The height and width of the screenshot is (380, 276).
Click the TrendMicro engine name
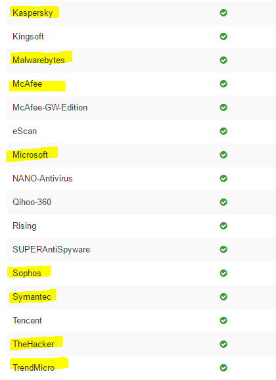[x=34, y=368]
